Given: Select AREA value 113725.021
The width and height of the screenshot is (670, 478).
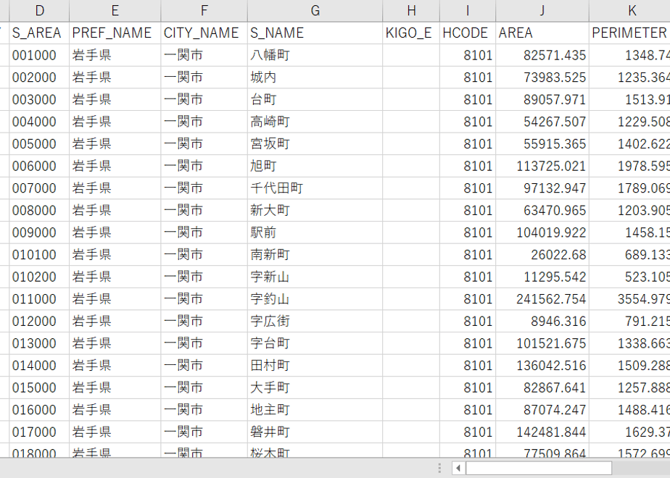Looking at the screenshot, I should [542, 166].
